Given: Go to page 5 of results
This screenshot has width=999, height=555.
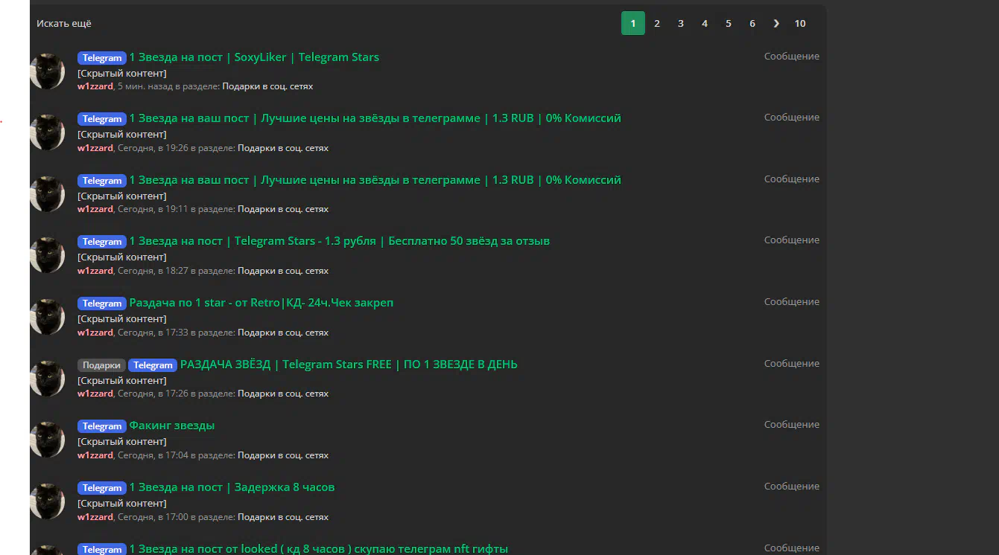Looking at the screenshot, I should [729, 23].
